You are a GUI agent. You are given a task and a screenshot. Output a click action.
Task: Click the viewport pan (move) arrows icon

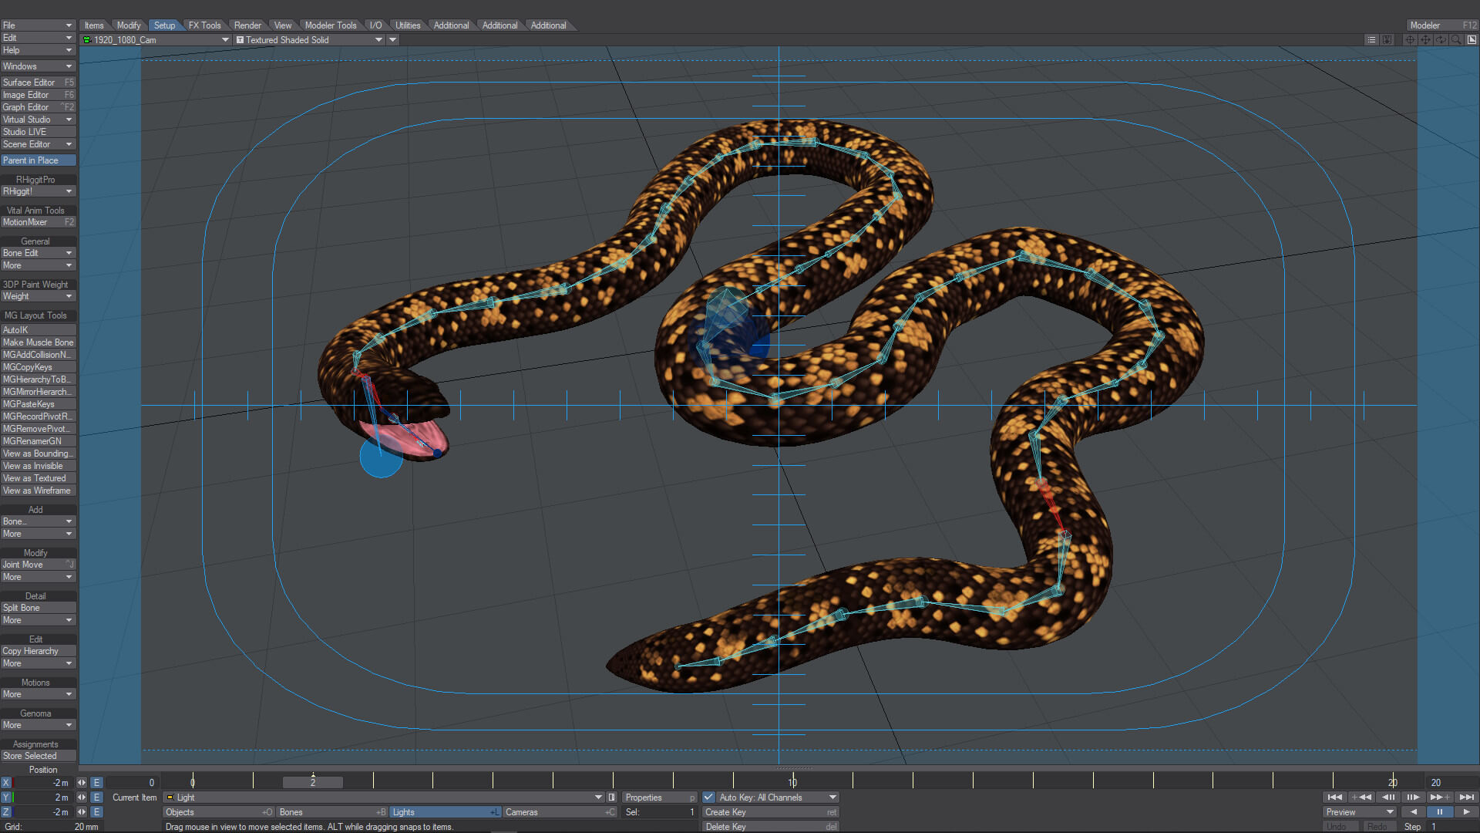point(1425,39)
